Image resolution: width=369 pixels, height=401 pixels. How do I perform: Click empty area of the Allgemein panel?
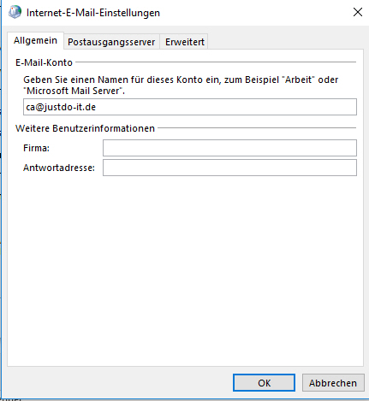click(x=186, y=271)
